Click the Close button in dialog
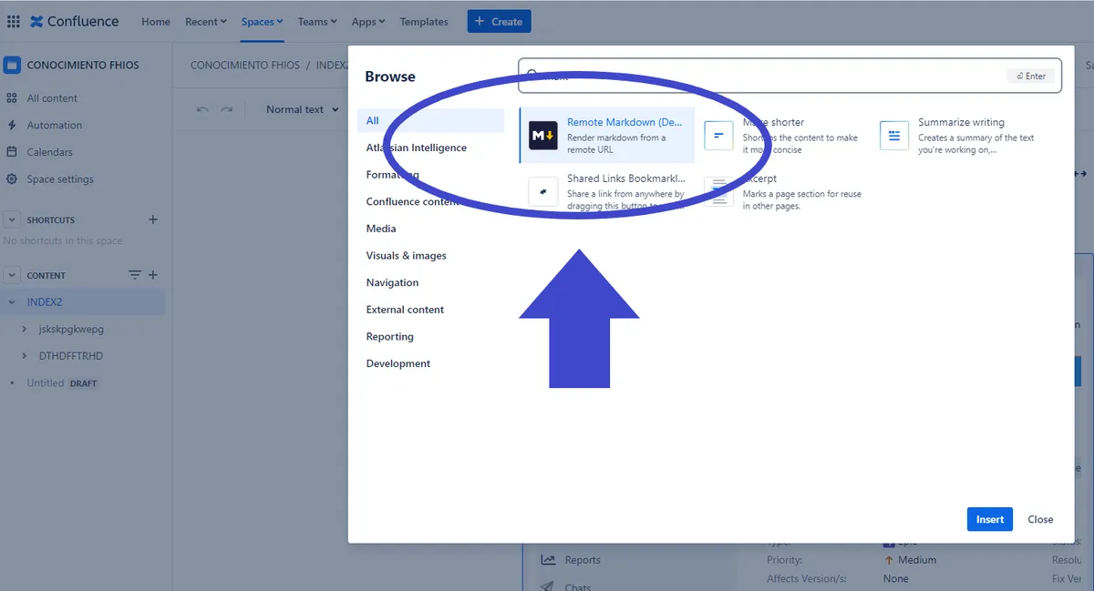The height and width of the screenshot is (591, 1094). [1040, 519]
